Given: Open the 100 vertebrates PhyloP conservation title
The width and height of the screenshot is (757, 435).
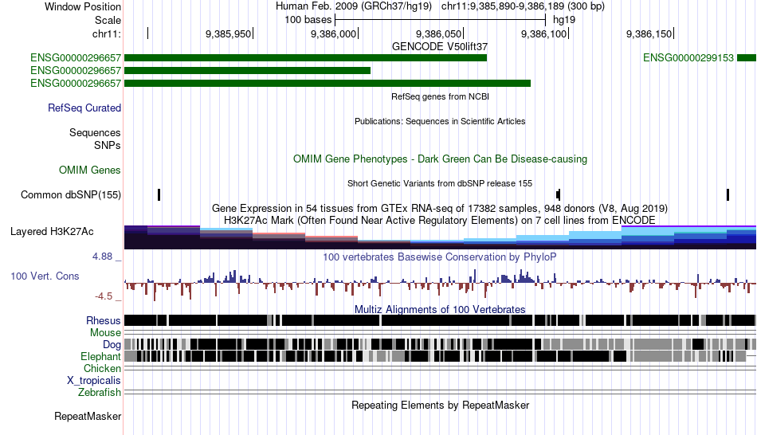Looking at the screenshot, I should coord(440,257).
